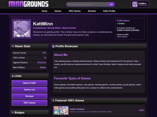
Task: Open KattMinn user card avatar in header
Action: (x=135, y=4)
